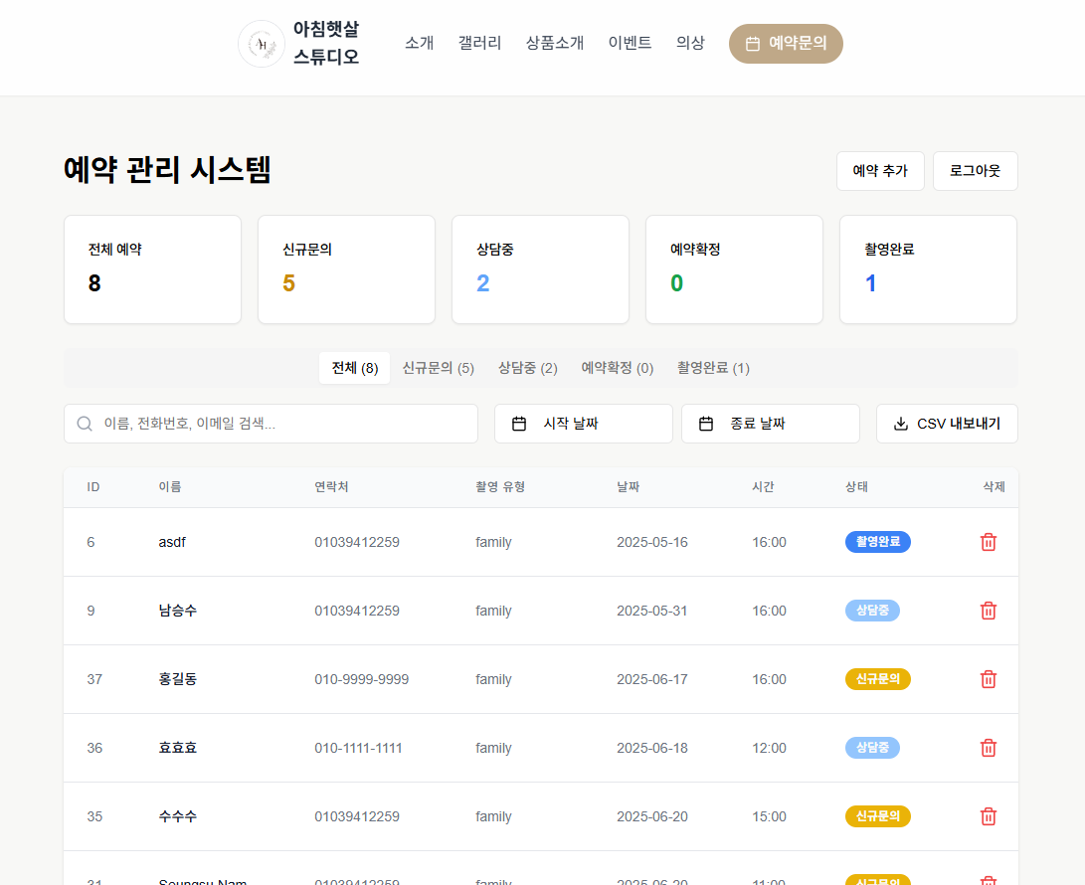Open the 이벤트 navigation menu item

tap(630, 43)
